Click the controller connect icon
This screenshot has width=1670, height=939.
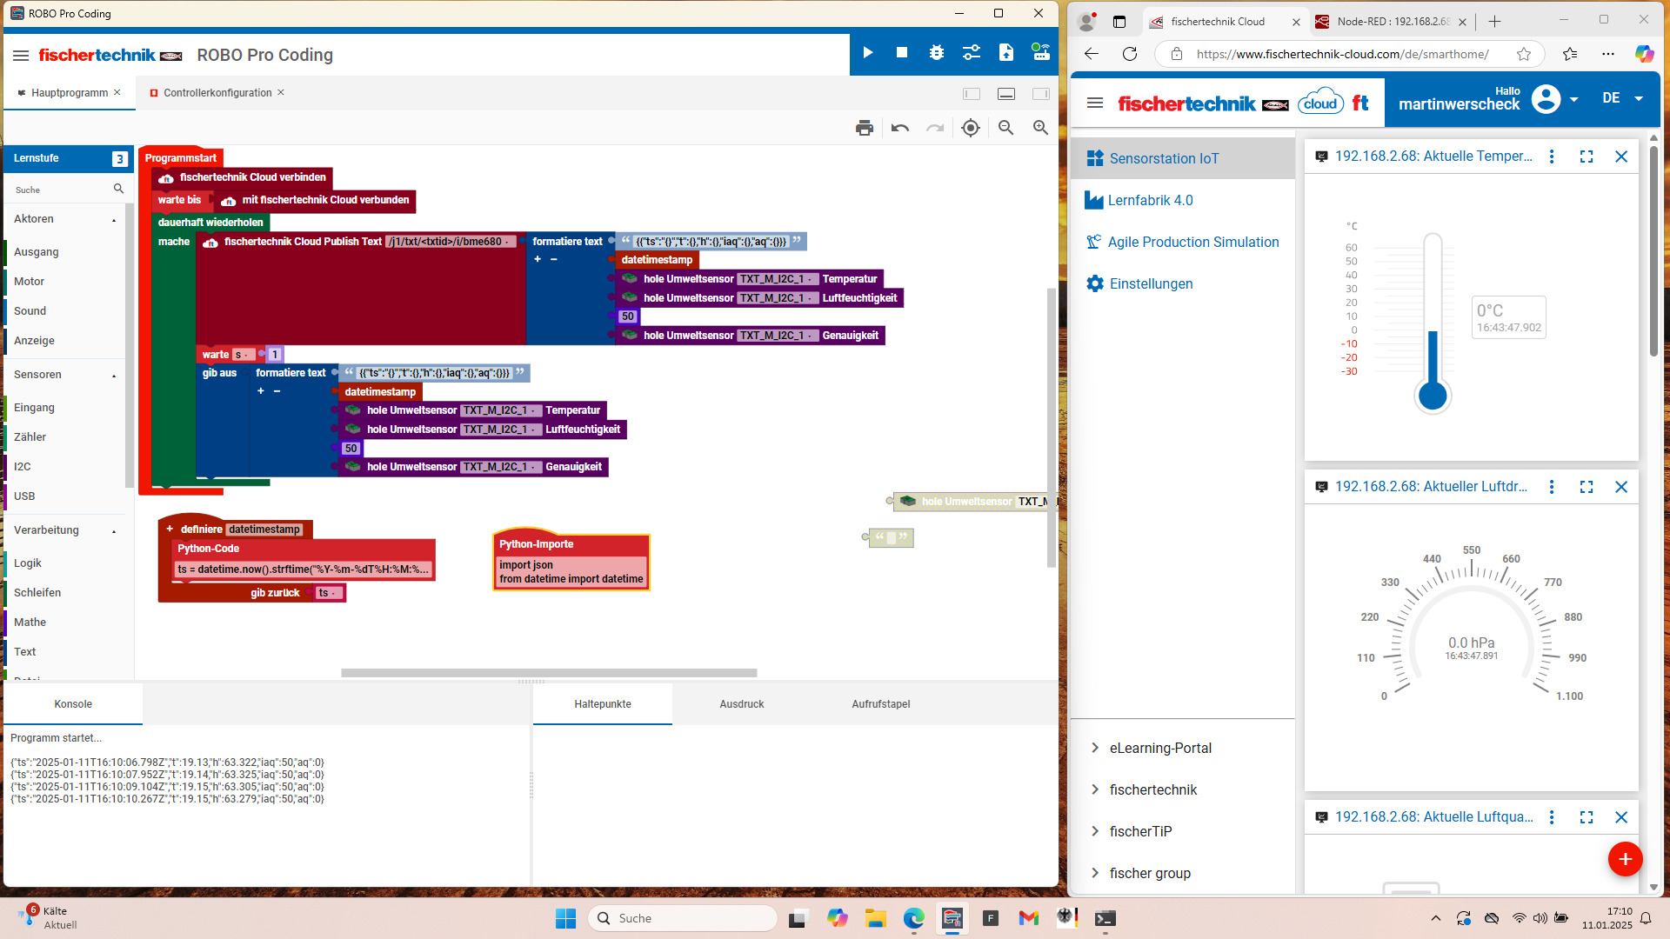[1040, 53]
